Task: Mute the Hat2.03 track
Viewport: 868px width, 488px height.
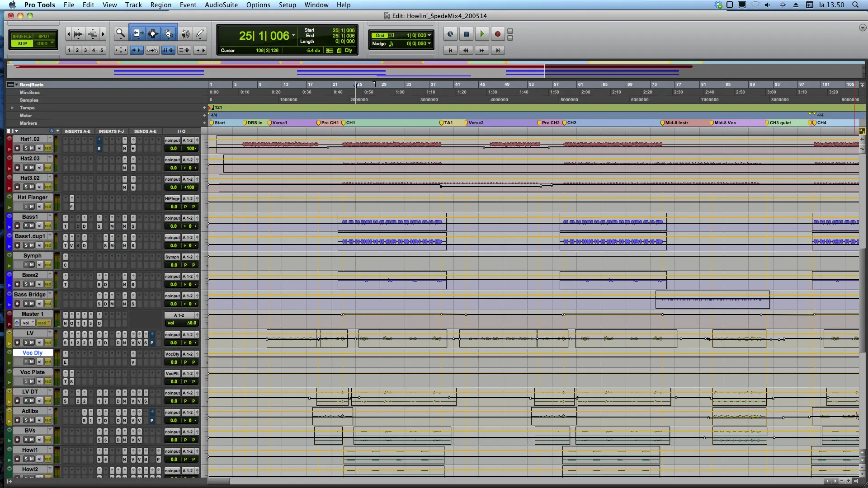Action: coord(32,168)
